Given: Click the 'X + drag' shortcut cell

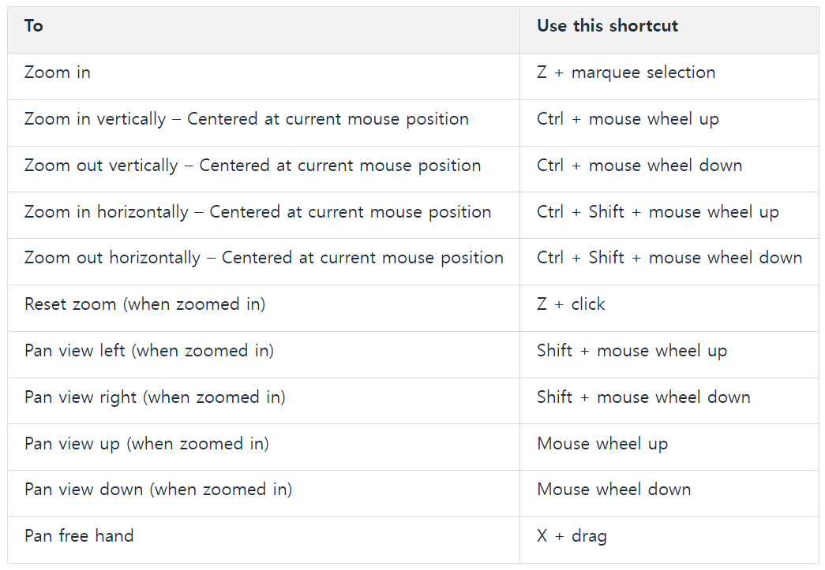Looking at the screenshot, I should [572, 536].
